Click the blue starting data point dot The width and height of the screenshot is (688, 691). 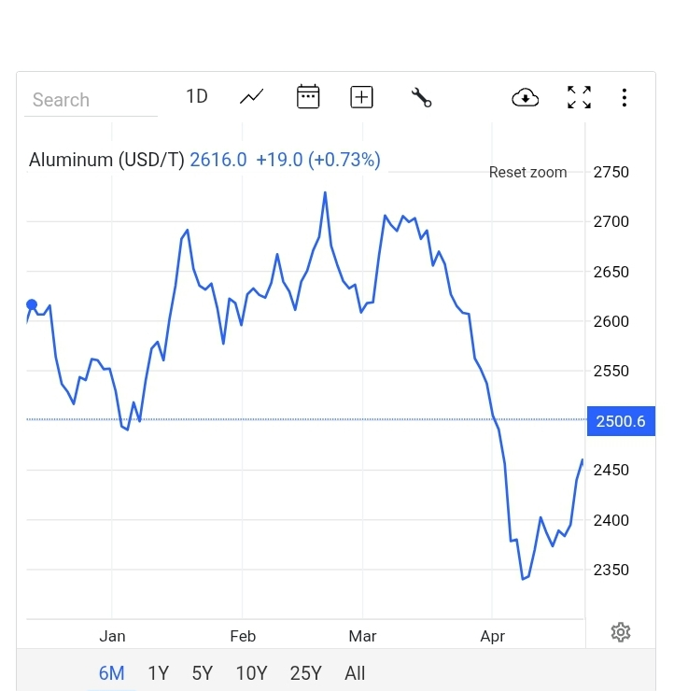[x=32, y=304]
